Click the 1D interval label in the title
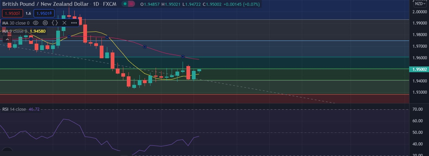The image size is (429, 156). pyautogui.click(x=95, y=4)
